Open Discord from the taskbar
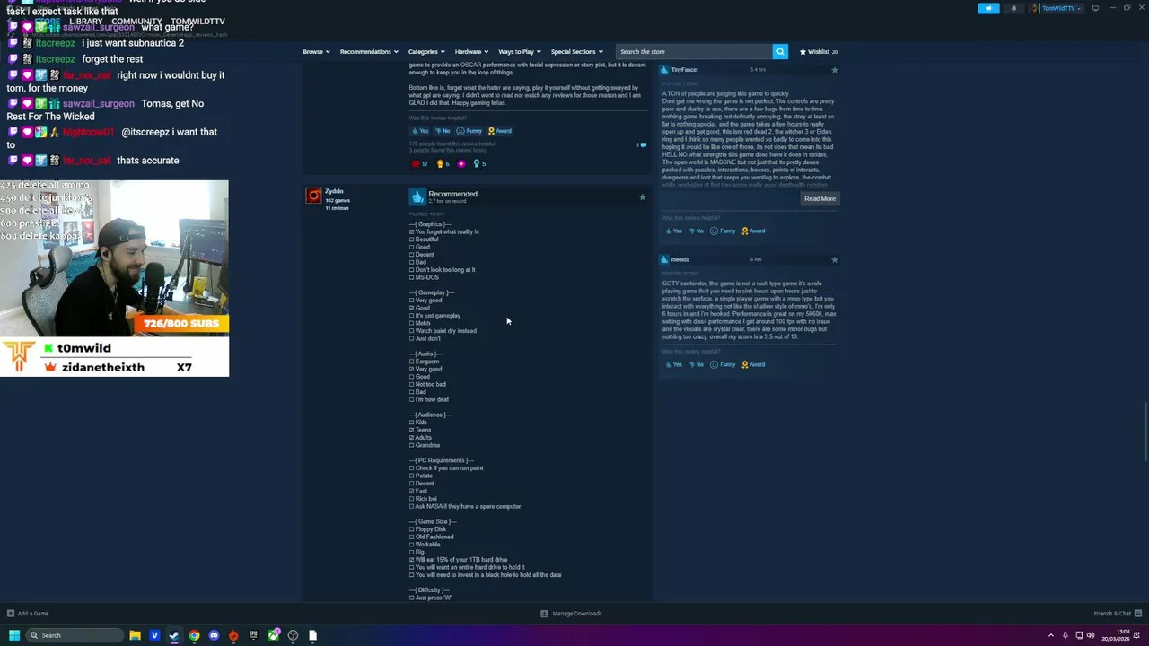 point(214,635)
